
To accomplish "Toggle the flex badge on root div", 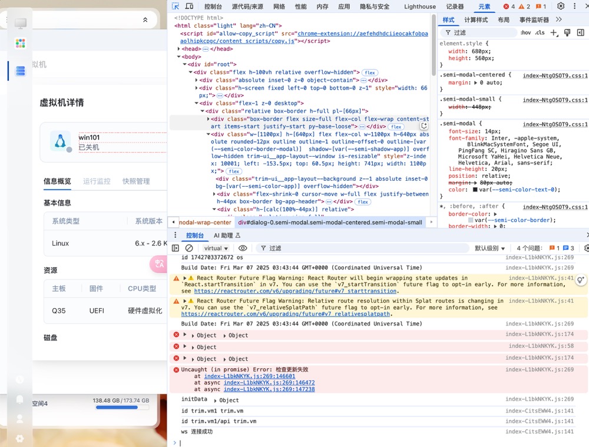I will pyautogui.click(x=370, y=72).
